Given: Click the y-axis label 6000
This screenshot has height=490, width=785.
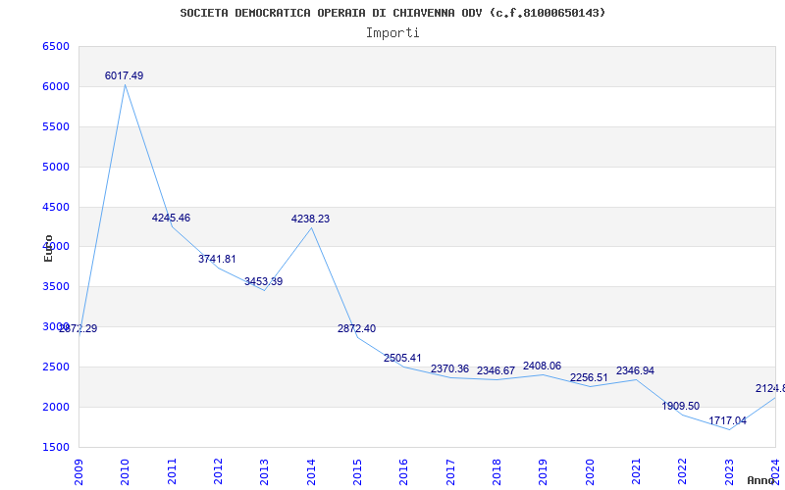Looking at the screenshot, I should pyautogui.click(x=56, y=86).
